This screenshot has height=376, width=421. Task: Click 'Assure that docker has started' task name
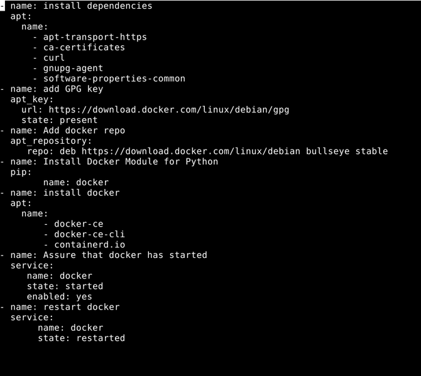click(x=125, y=255)
